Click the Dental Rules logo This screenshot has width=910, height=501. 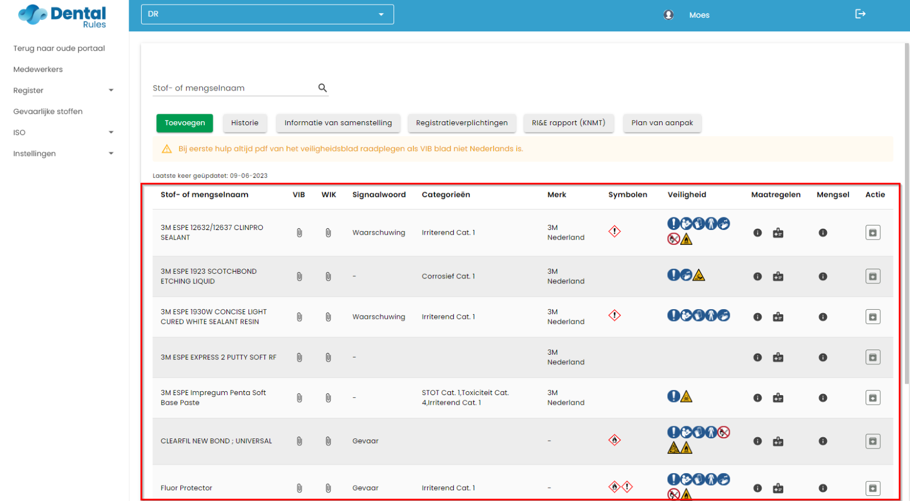click(x=62, y=15)
